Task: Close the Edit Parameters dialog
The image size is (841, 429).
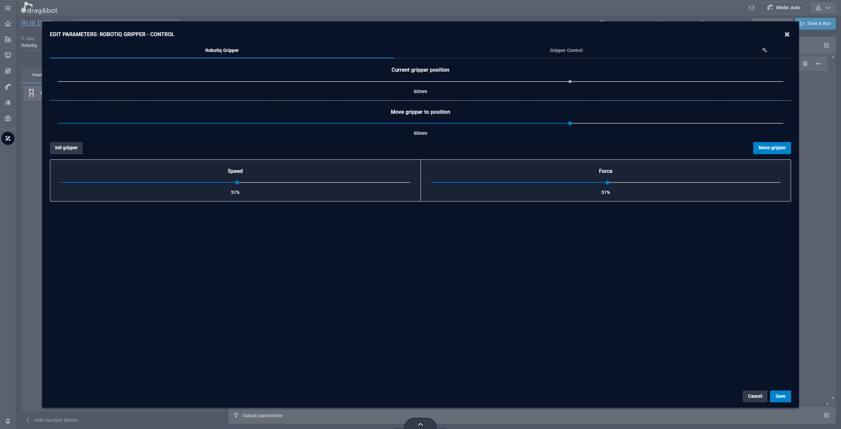Action: tap(787, 35)
